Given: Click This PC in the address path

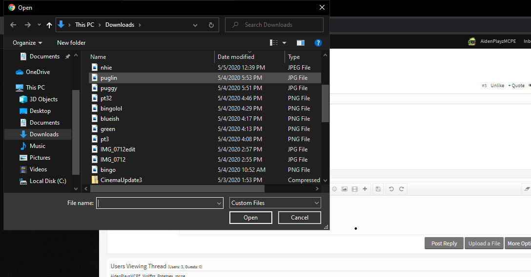Looking at the screenshot, I should point(84,25).
